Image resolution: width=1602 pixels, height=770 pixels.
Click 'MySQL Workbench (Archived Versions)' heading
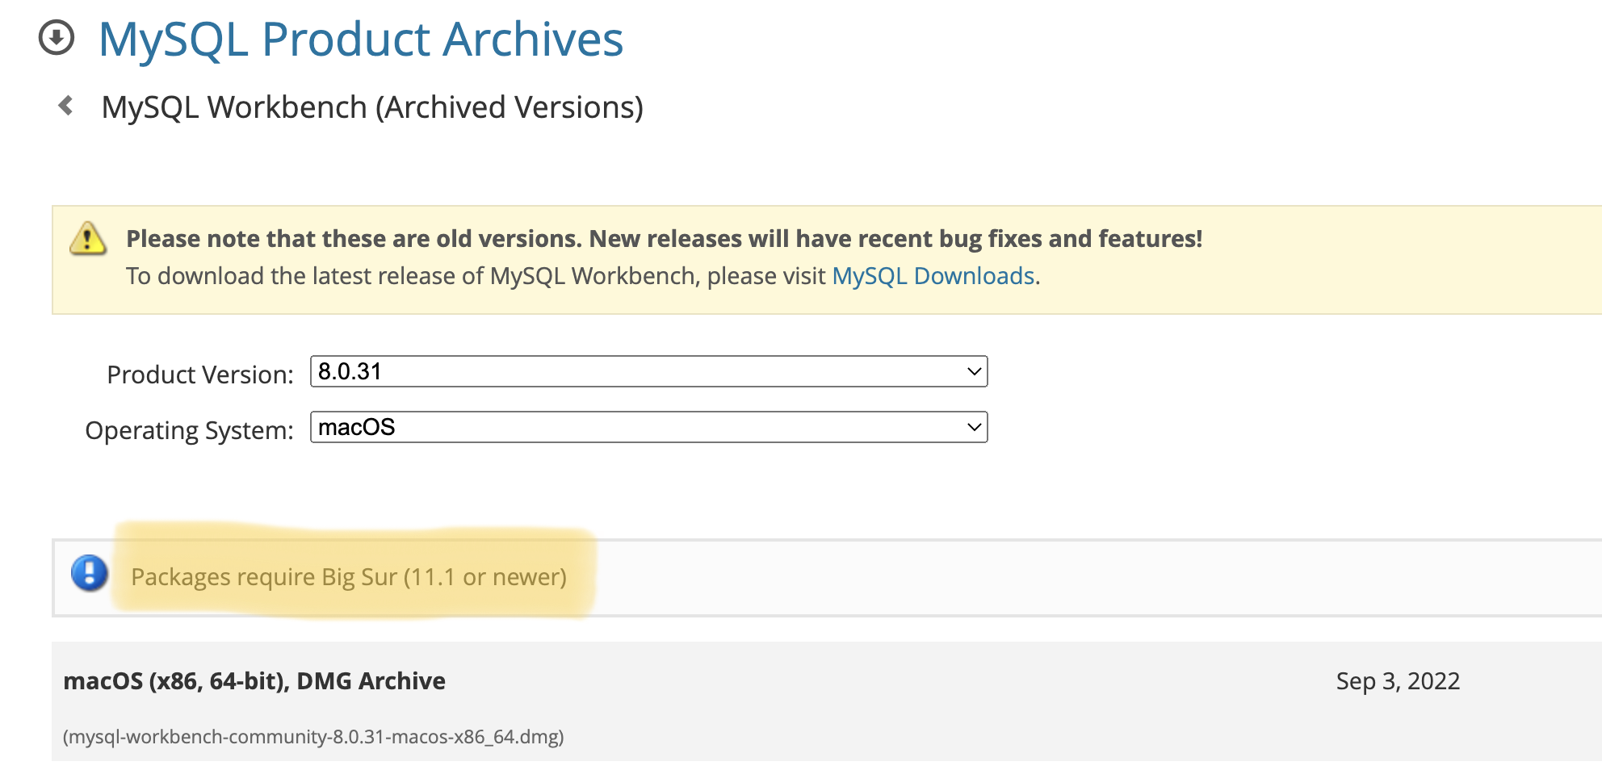pos(372,107)
